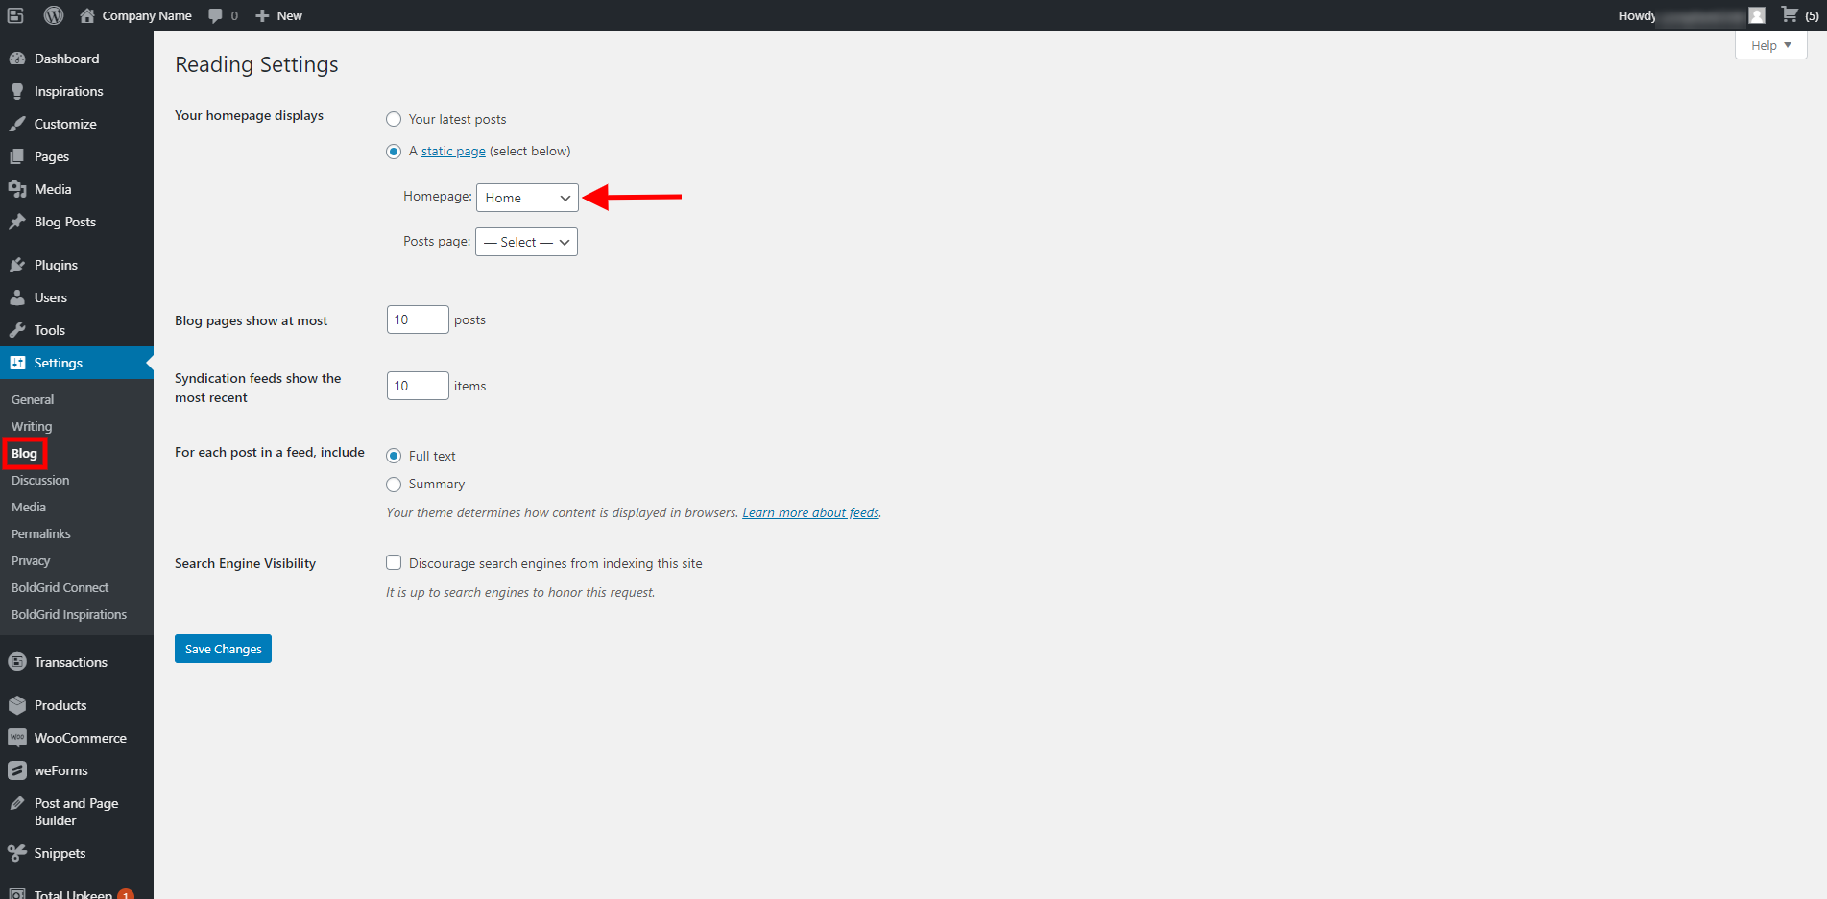This screenshot has width=1827, height=899.
Task: Go to the Discussion settings menu item
Action: pyautogui.click(x=39, y=480)
